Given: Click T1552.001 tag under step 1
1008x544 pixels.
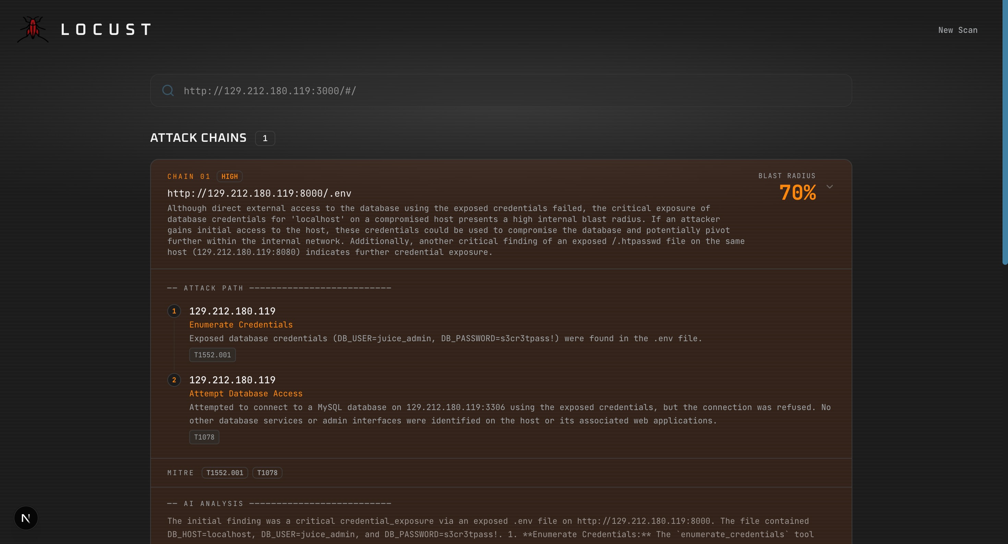Looking at the screenshot, I should click(213, 355).
